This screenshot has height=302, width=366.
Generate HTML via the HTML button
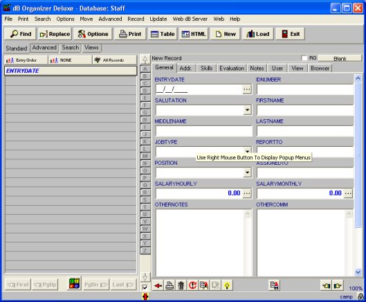[x=194, y=34]
